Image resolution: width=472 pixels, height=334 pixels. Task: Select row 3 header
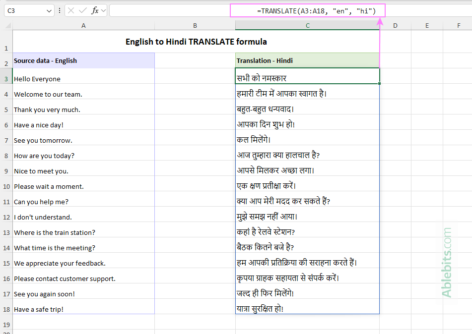pyautogui.click(x=6, y=76)
